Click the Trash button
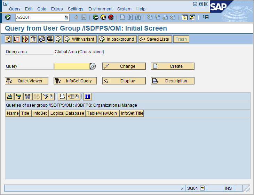 pos(181,39)
